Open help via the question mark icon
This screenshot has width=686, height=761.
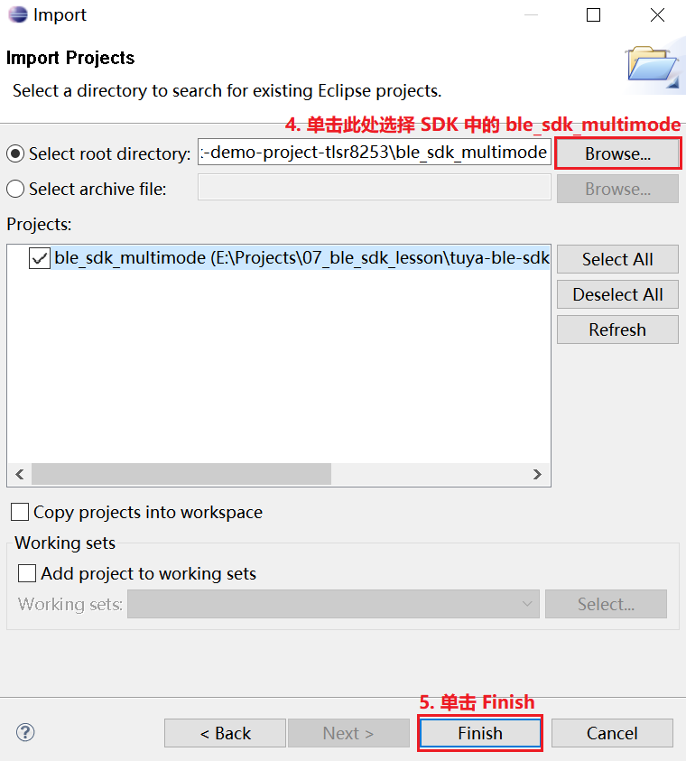coord(24,732)
